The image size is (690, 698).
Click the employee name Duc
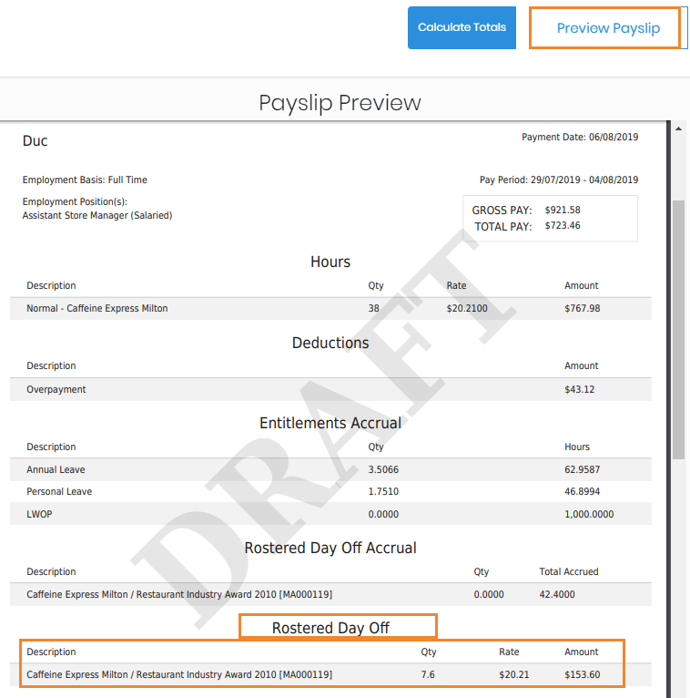coord(36,141)
